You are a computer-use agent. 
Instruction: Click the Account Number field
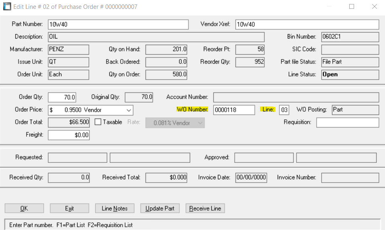296,97
